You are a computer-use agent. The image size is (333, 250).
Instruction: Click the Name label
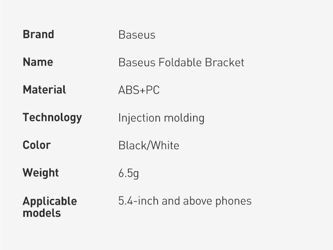tap(38, 62)
